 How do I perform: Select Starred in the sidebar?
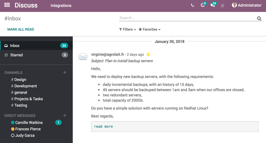point(36,55)
